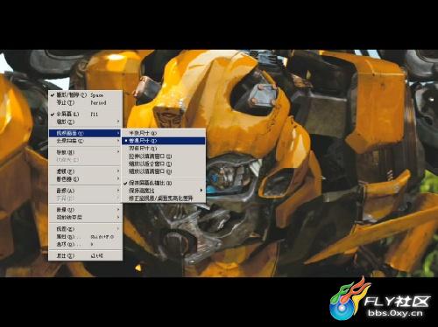The height and width of the screenshot is (327, 438).
Task: Open the 滤镜 (F) filters submenu
Action: [85, 171]
